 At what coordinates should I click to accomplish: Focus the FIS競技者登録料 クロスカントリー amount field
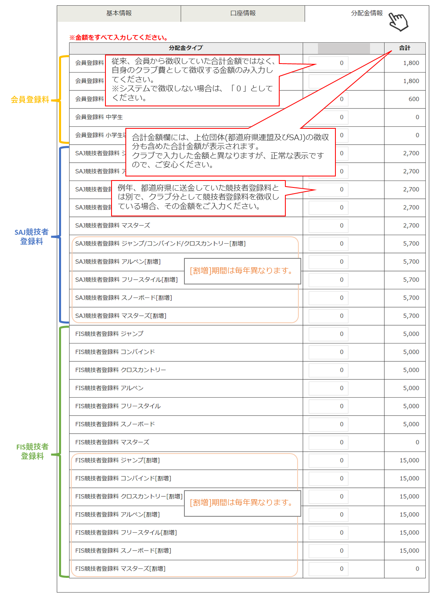pos(328,370)
